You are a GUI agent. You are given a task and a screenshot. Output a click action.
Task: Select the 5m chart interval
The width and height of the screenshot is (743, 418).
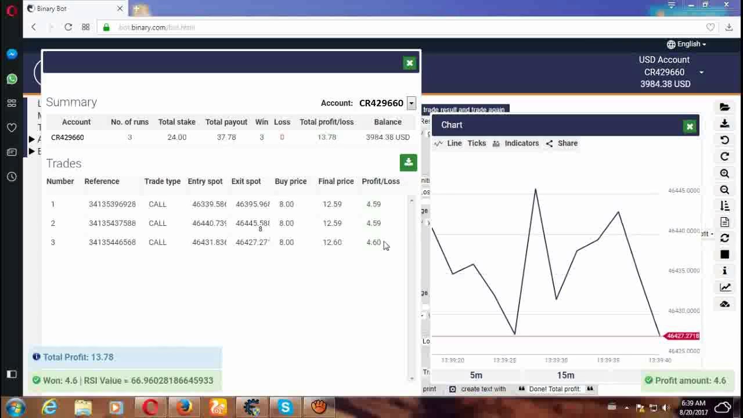(476, 375)
